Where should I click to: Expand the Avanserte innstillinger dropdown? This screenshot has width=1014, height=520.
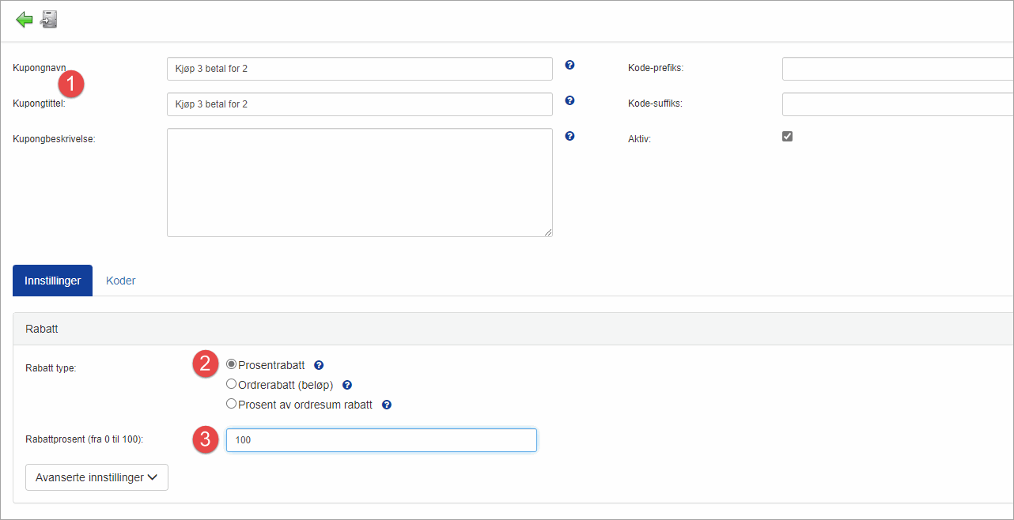pos(96,477)
